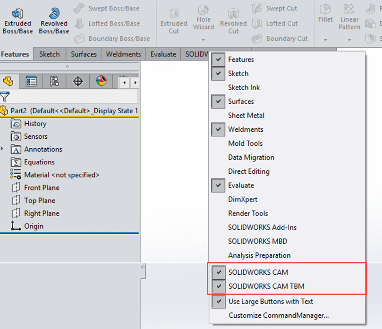Choose the Lofted Boss/Base tool
Image resolution: width=382 pixels, height=329 pixels.
tap(107, 24)
